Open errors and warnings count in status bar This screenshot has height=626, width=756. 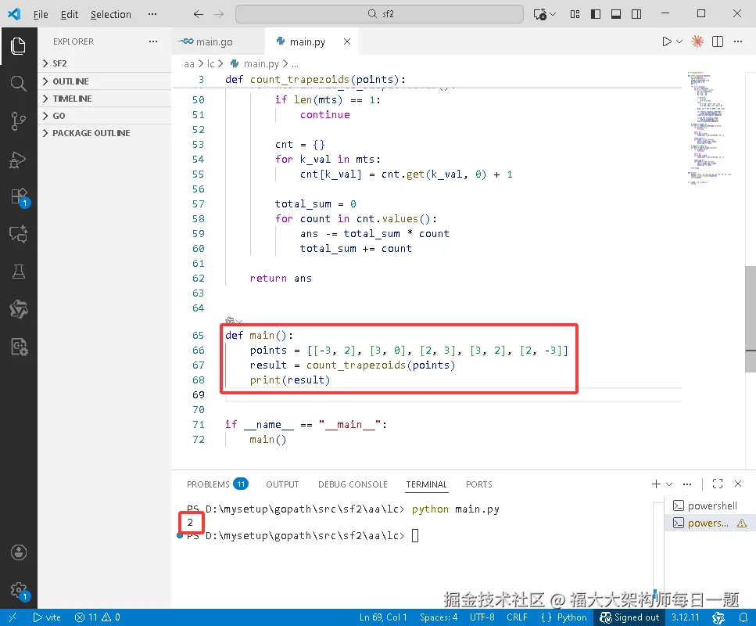[98, 617]
